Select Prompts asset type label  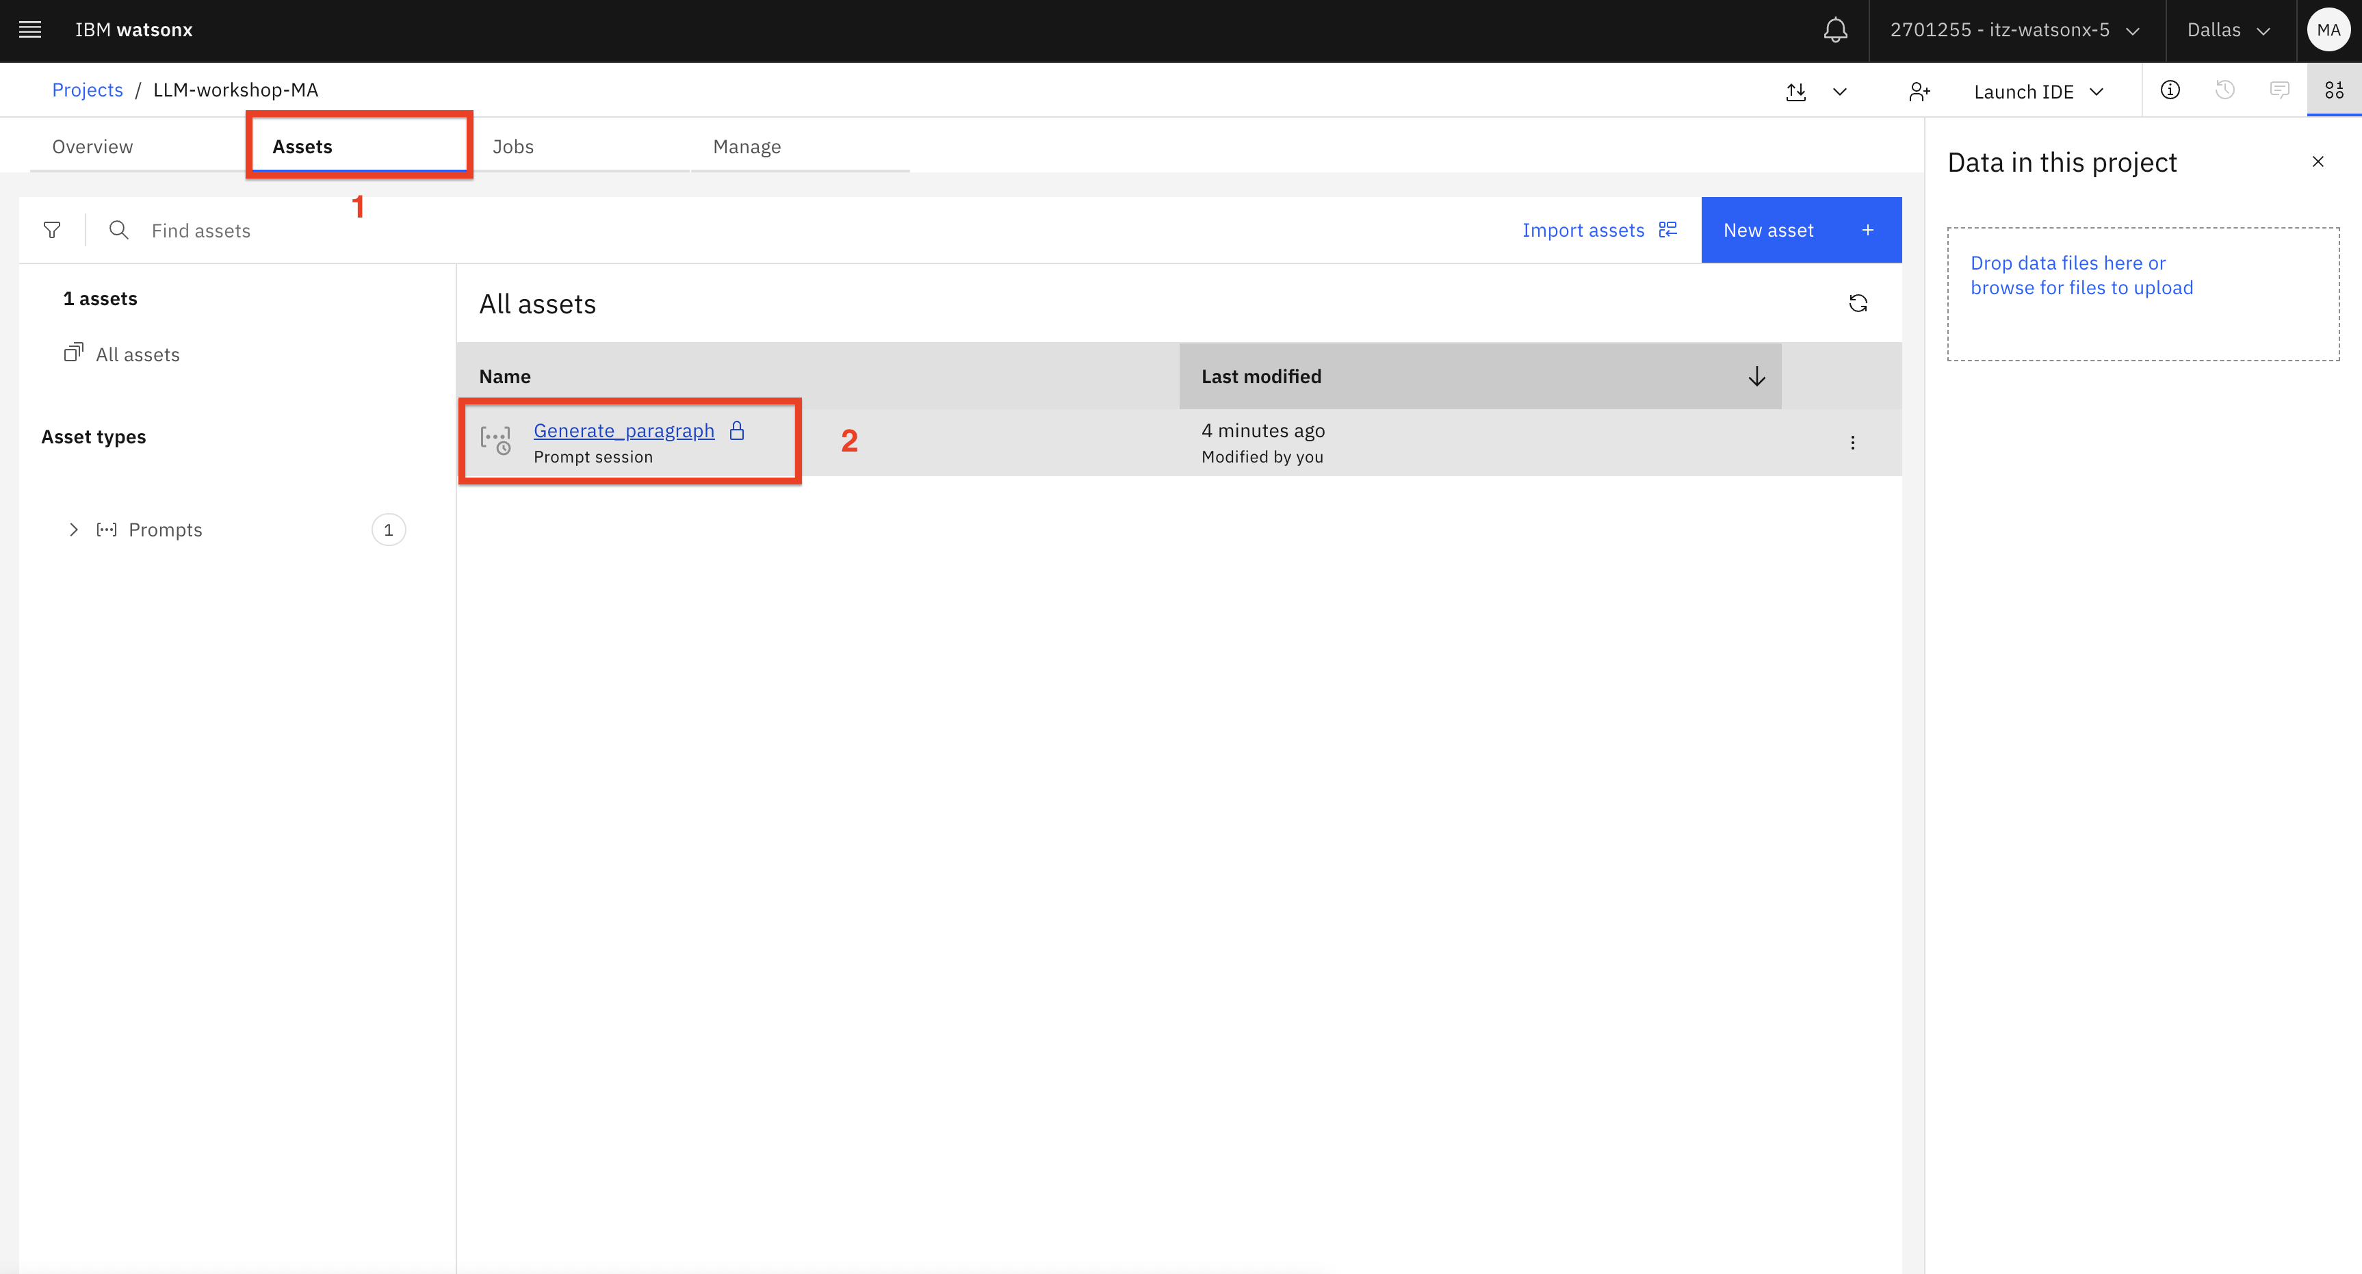click(x=165, y=529)
